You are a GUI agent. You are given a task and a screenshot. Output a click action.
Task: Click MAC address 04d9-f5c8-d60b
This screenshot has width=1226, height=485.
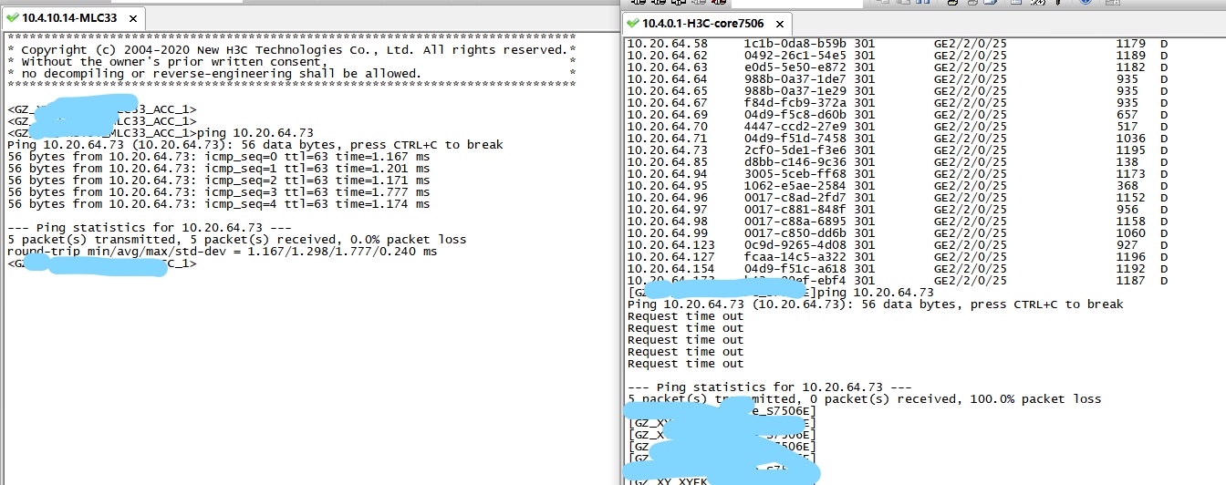pos(795,115)
